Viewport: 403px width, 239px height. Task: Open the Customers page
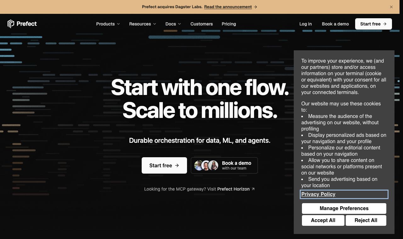pos(201,24)
